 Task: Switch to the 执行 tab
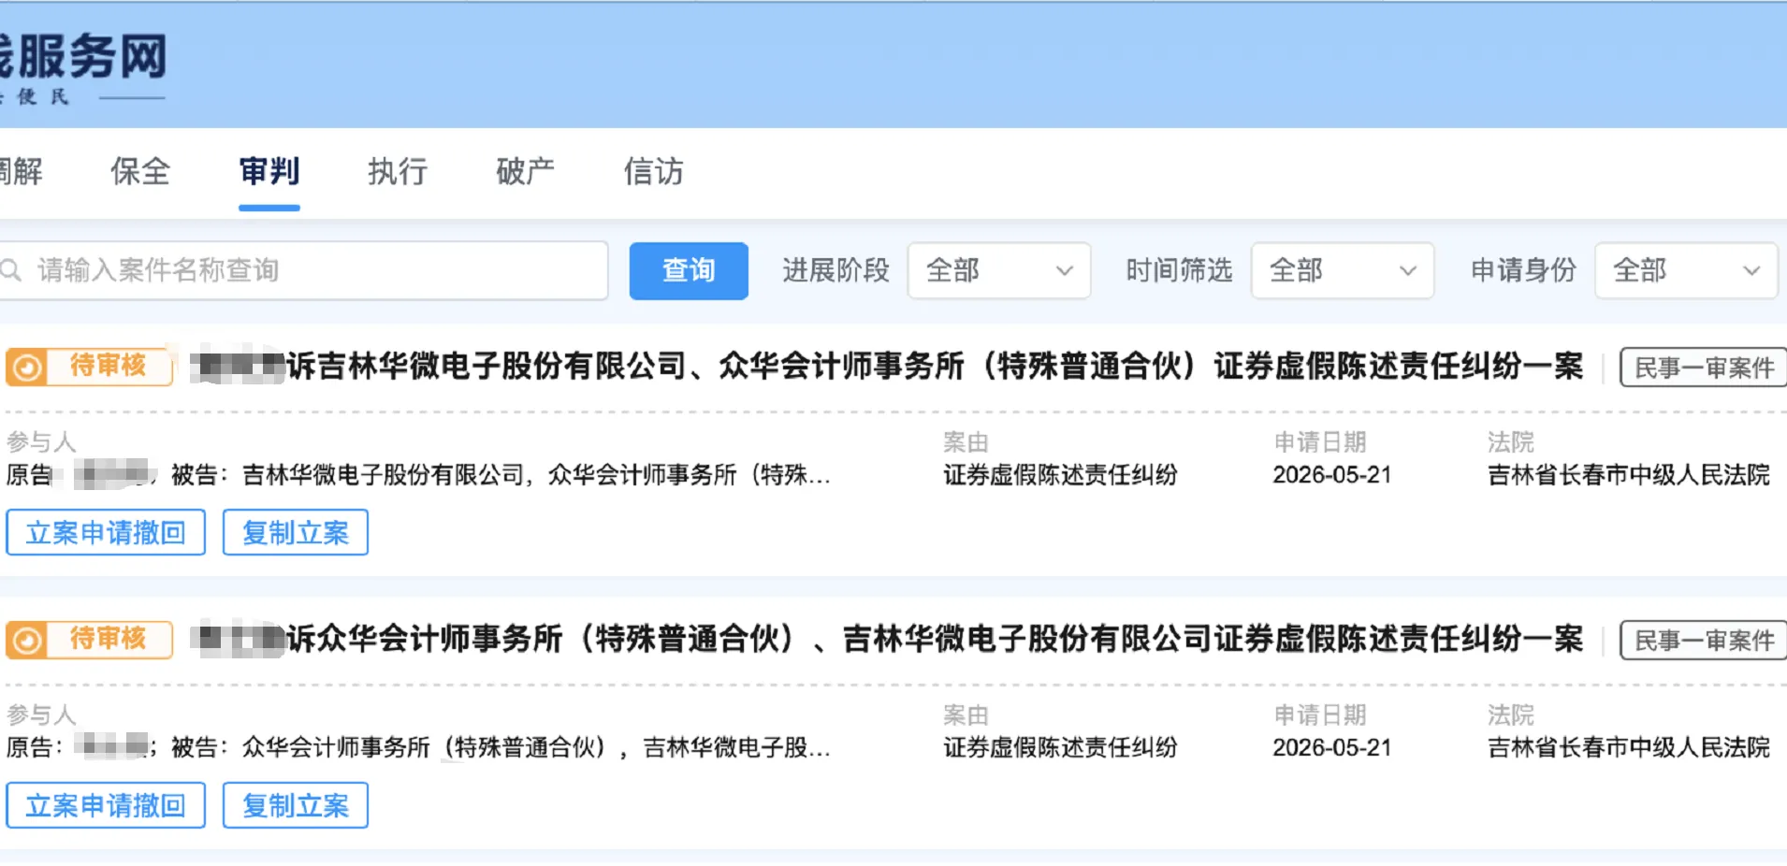tap(398, 171)
